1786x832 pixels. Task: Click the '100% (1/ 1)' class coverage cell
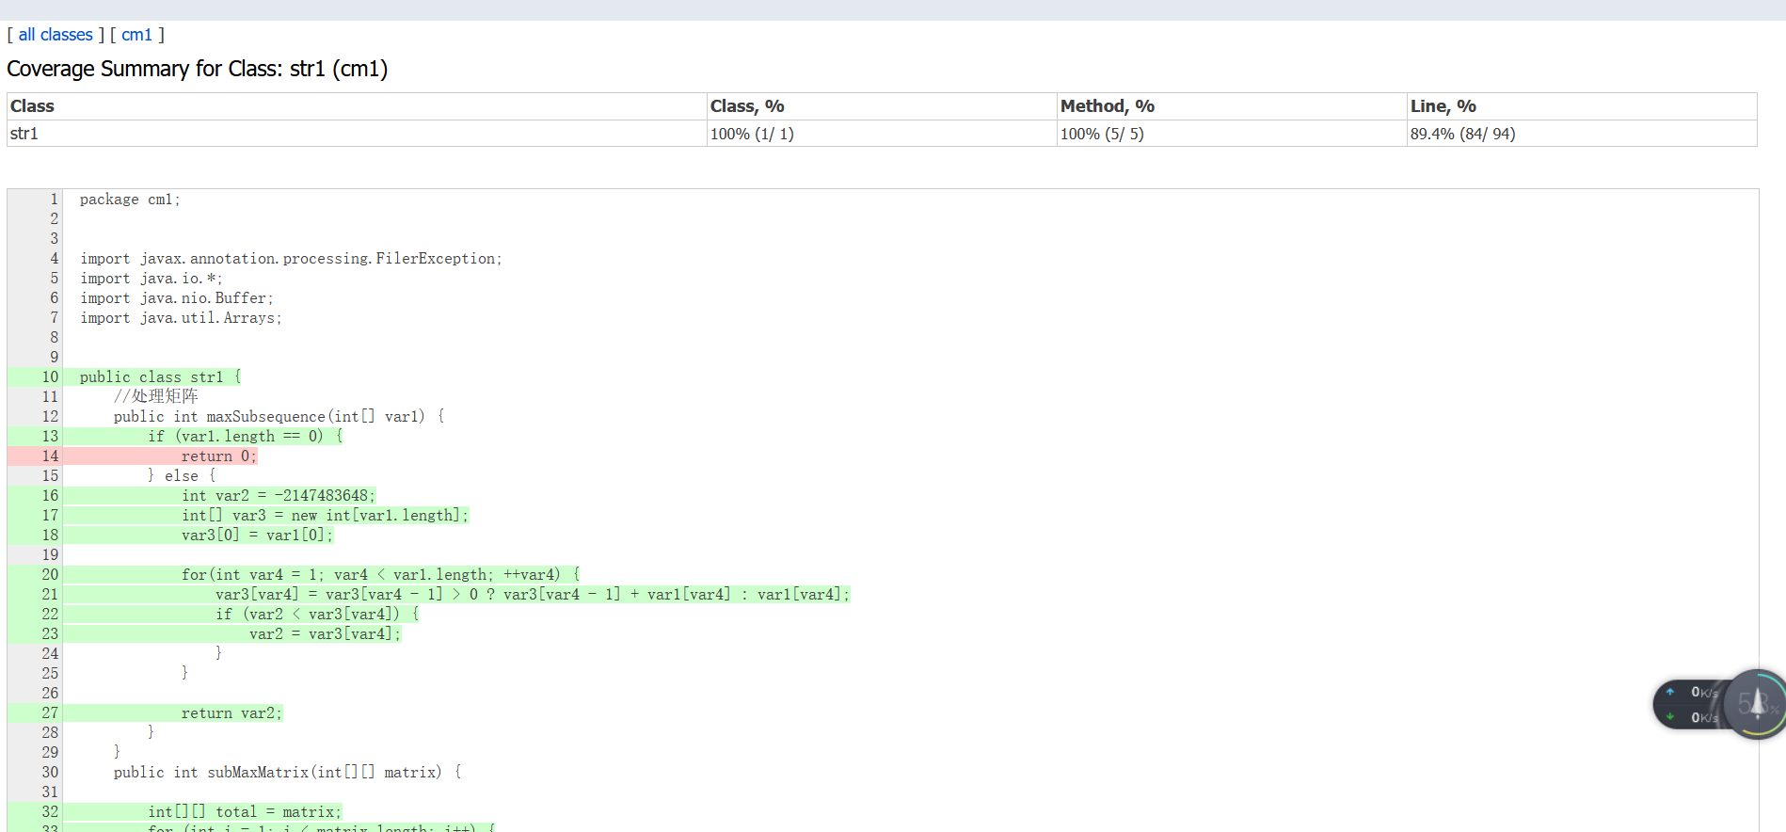[x=882, y=134]
